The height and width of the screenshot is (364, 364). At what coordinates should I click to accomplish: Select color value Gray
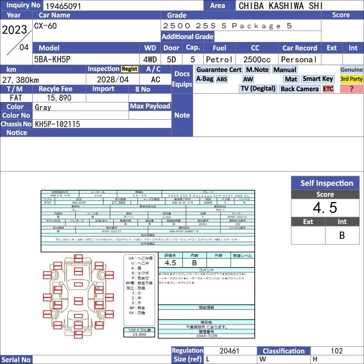coord(43,107)
